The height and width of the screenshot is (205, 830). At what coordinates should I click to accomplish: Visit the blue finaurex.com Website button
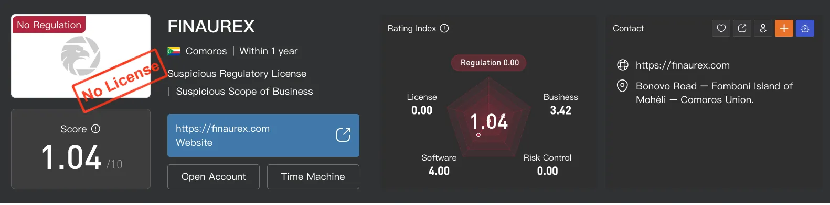point(263,135)
